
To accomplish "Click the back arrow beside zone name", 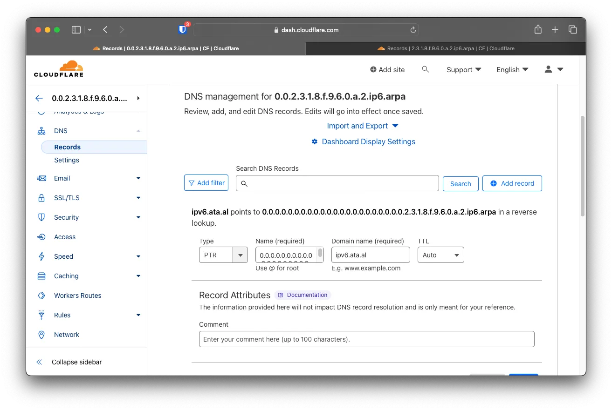I will coord(39,98).
